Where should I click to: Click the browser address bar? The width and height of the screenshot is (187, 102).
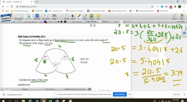(83, 7)
